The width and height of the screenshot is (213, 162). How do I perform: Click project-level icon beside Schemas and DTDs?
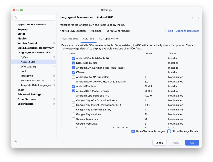(x=54, y=81)
